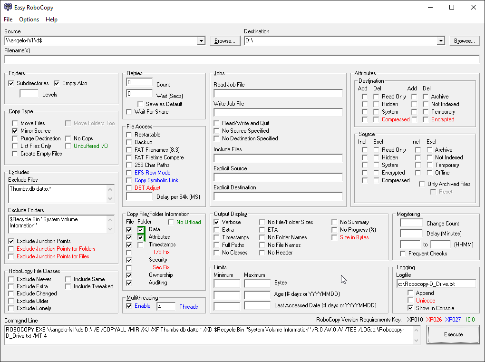Click the Filename(s) input field
Screen dimensions: 485x362
tap(242, 59)
